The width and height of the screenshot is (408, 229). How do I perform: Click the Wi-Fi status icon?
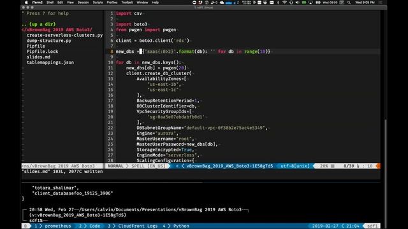(x=284, y=3)
